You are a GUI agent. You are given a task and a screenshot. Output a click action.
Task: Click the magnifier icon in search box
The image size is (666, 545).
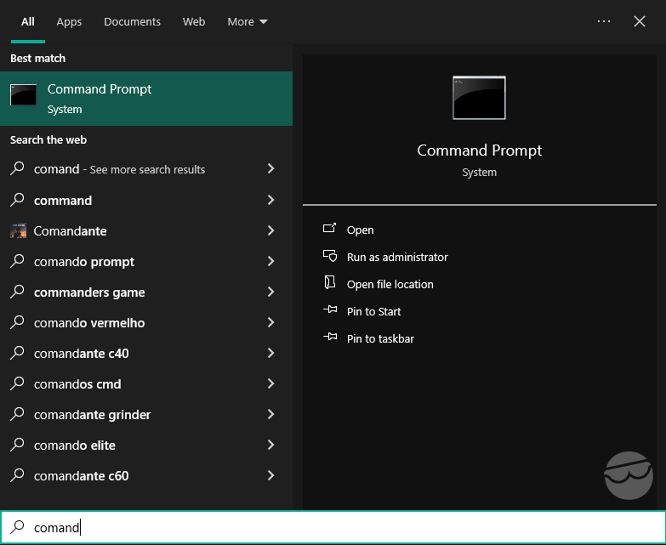[x=17, y=527]
